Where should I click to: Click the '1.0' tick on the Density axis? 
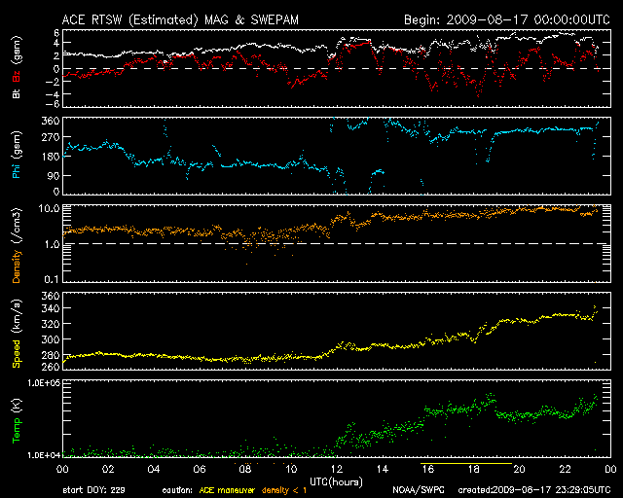[x=52, y=244]
